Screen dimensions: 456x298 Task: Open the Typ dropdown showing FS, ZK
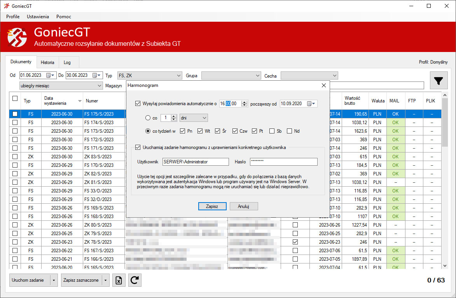pos(150,75)
